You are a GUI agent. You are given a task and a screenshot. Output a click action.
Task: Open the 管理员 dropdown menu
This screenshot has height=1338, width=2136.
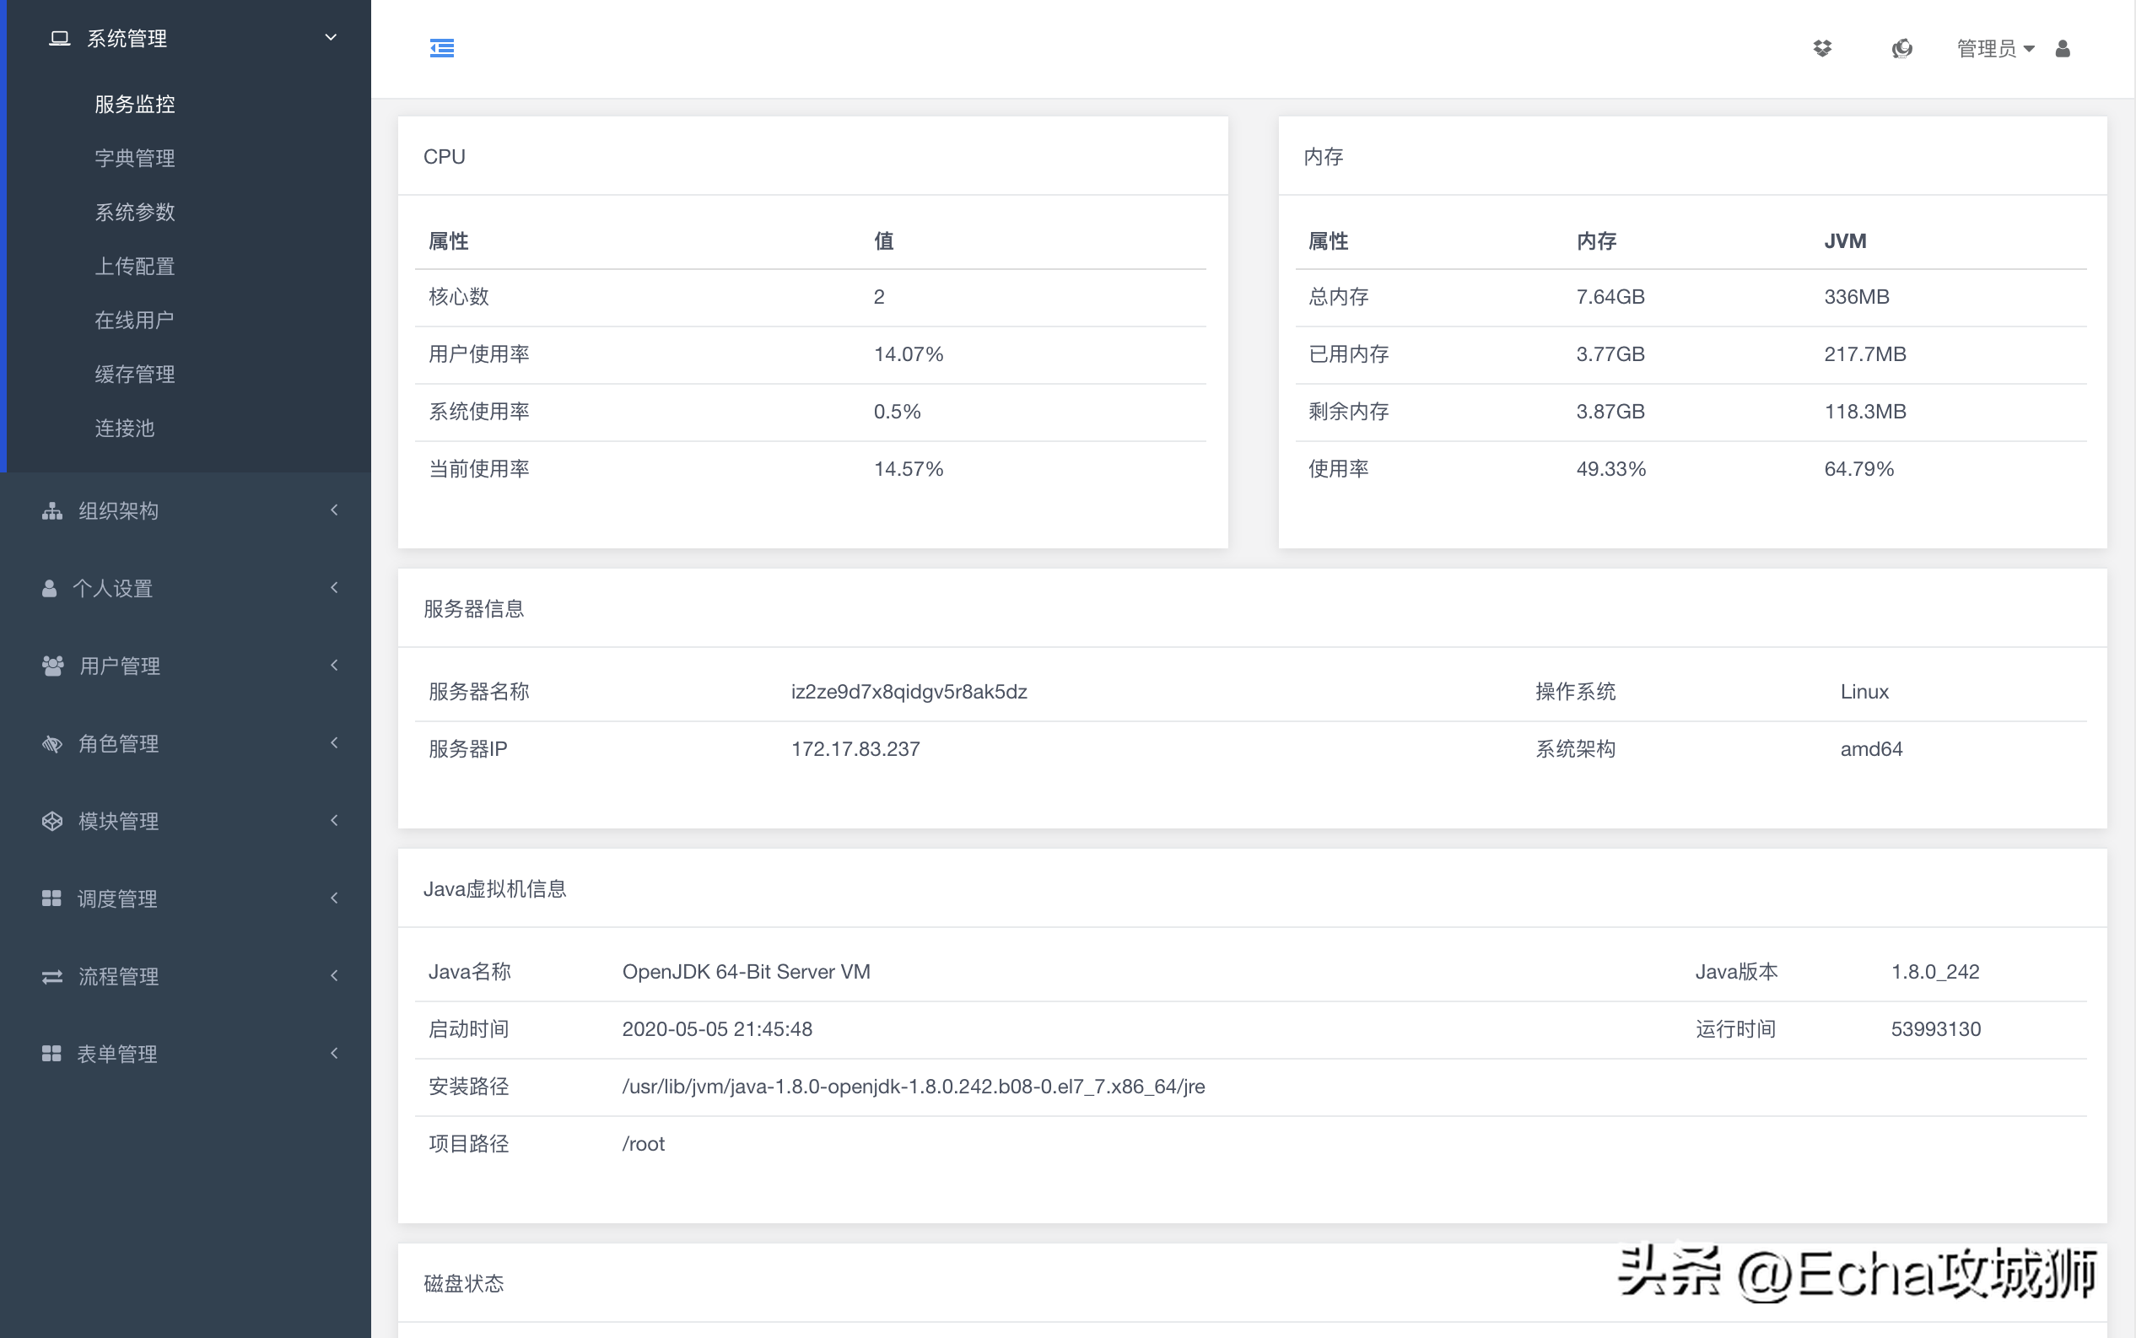1995,48
